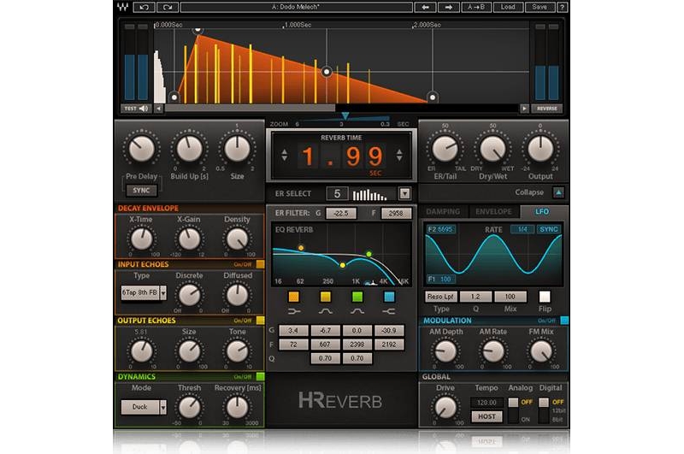Click the Waves logo in the toolbar
Image resolution: width=684 pixels, height=454 pixels.
tap(123, 7)
